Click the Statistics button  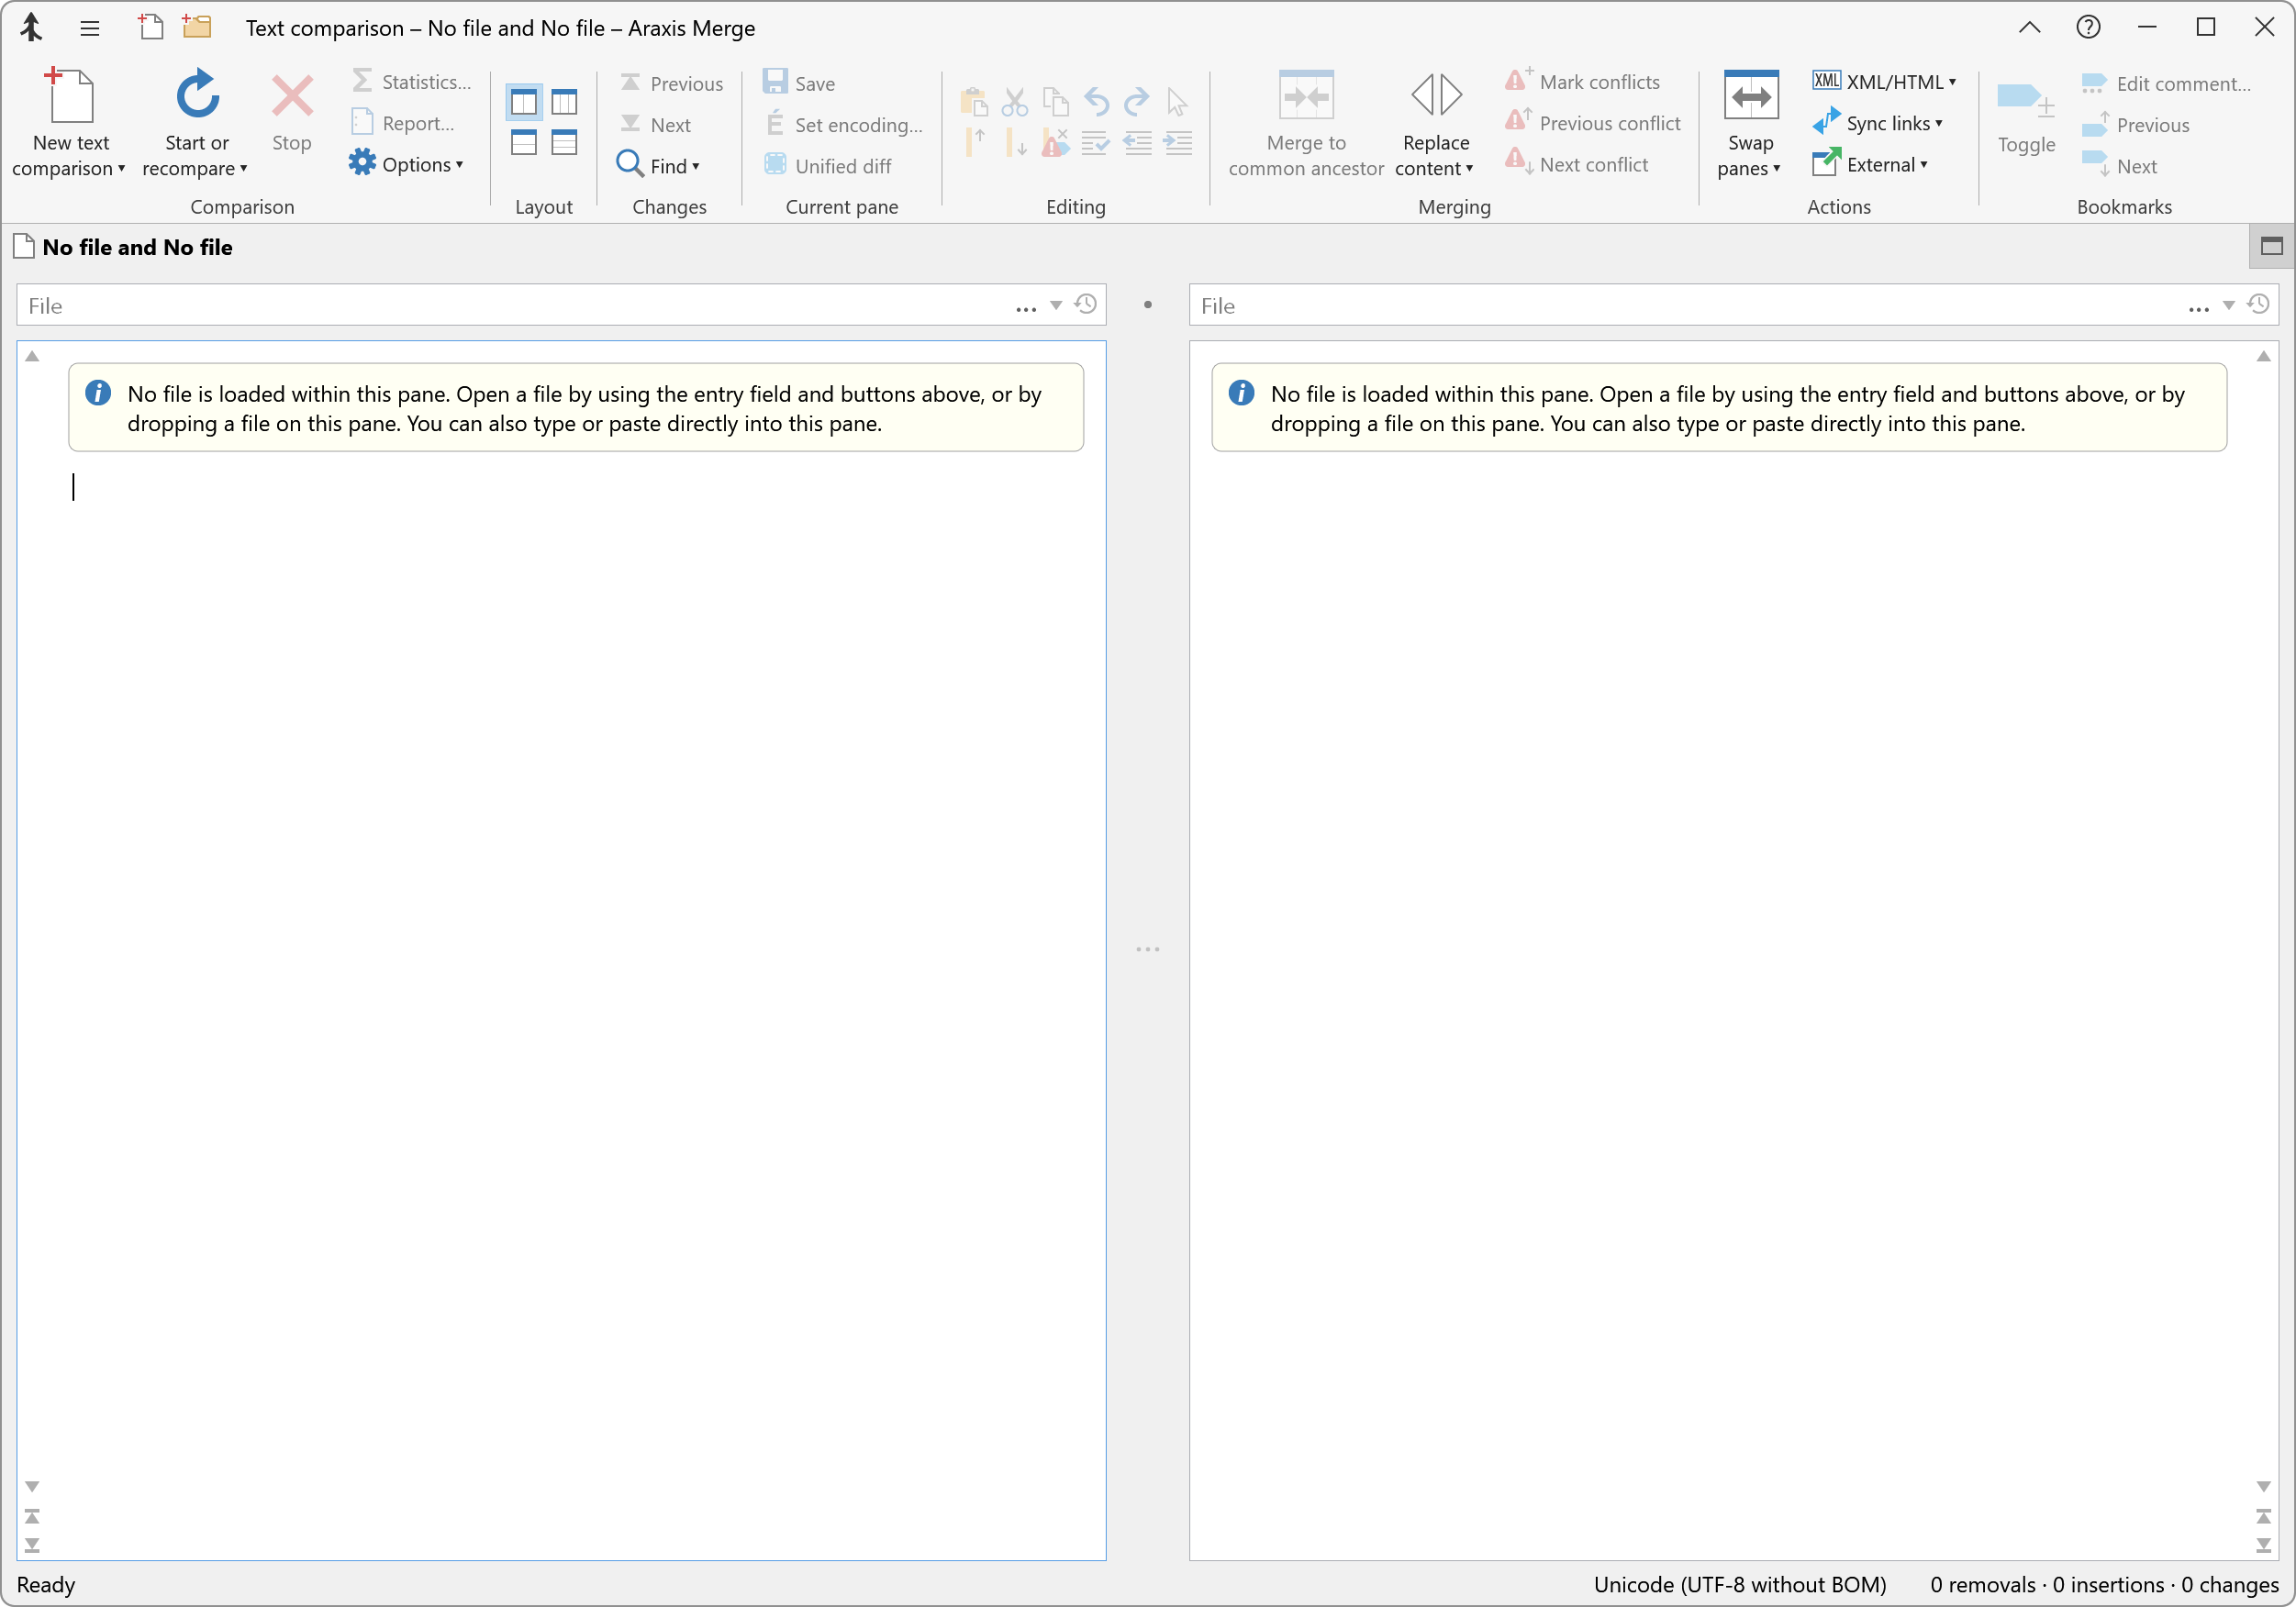pyautogui.click(x=413, y=81)
